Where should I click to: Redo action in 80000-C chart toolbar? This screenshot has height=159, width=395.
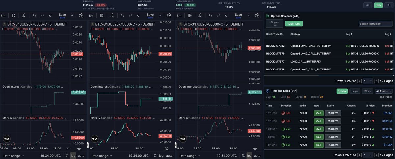[219, 15]
